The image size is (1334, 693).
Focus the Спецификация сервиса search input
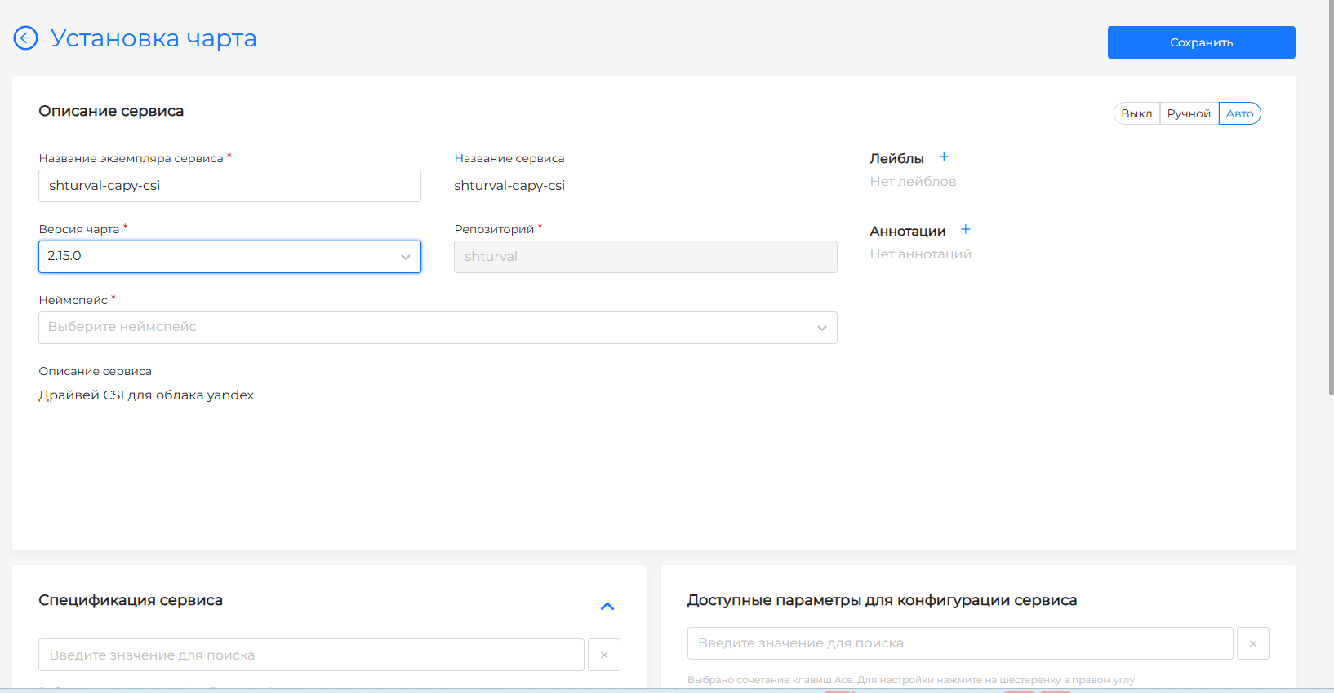tap(311, 655)
